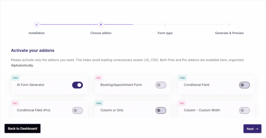The width and height of the screenshot is (266, 138).
Task: Select the Installation step label
Action: click(x=37, y=33)
